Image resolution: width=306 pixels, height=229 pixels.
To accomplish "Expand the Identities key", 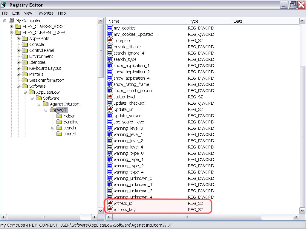I will pyautogui.click(x=18, y=62).
